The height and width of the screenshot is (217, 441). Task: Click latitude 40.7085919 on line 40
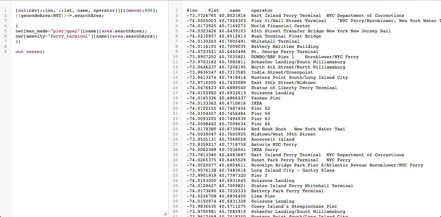pyautogui.click(x=233, y=211)
